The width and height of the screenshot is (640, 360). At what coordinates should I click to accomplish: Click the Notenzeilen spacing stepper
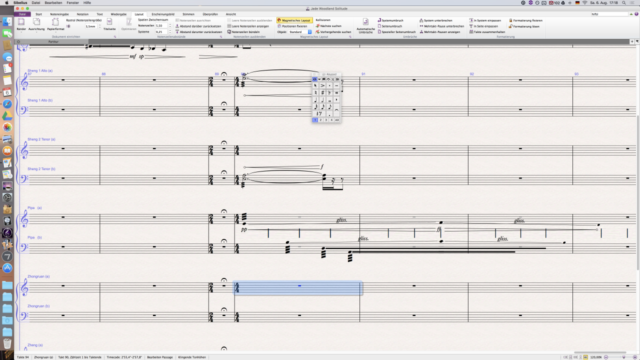pos(170,25)
